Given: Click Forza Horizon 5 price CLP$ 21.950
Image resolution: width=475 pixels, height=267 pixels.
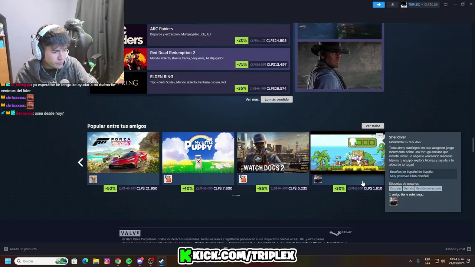Looking at the screenshot, I should 147,188.
